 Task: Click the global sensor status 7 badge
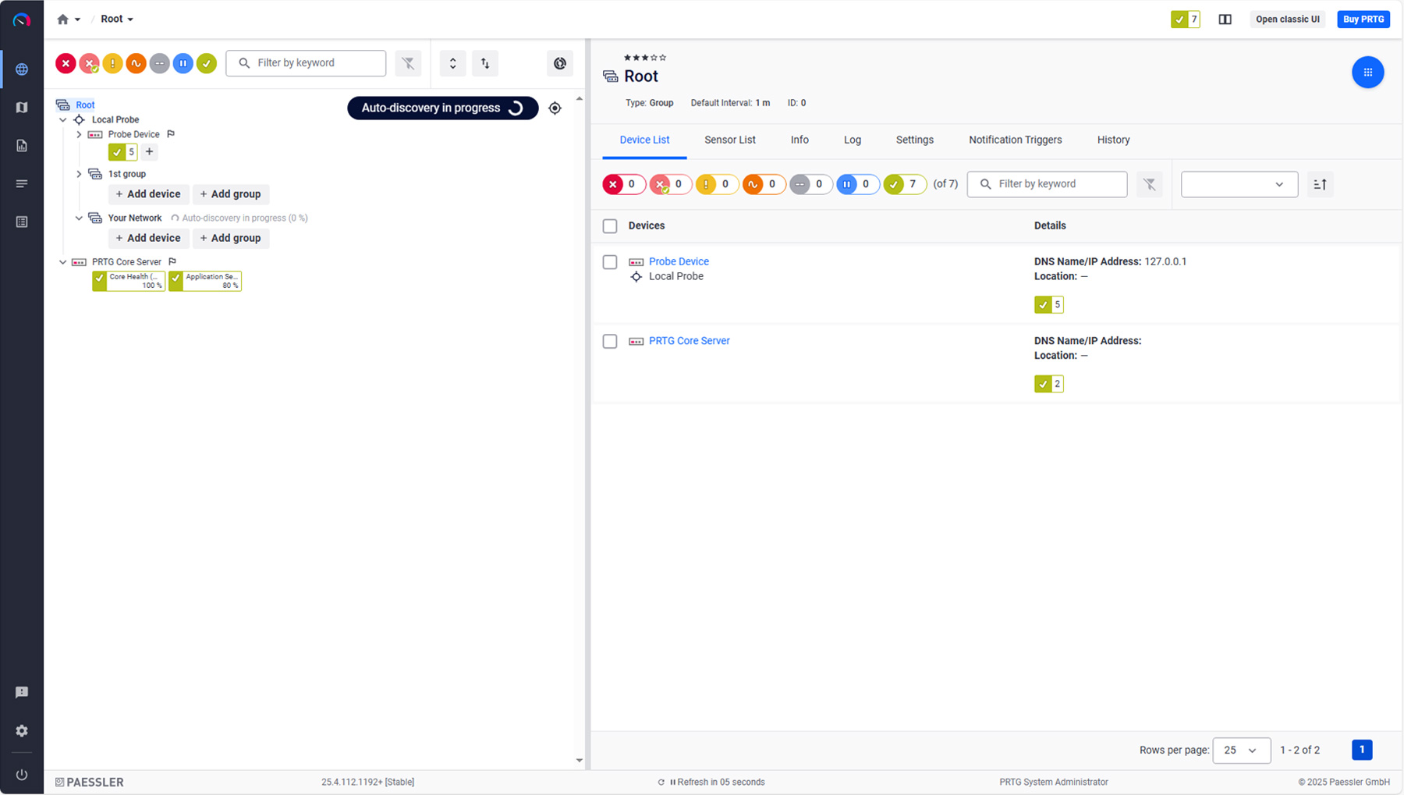point(1185,20)
